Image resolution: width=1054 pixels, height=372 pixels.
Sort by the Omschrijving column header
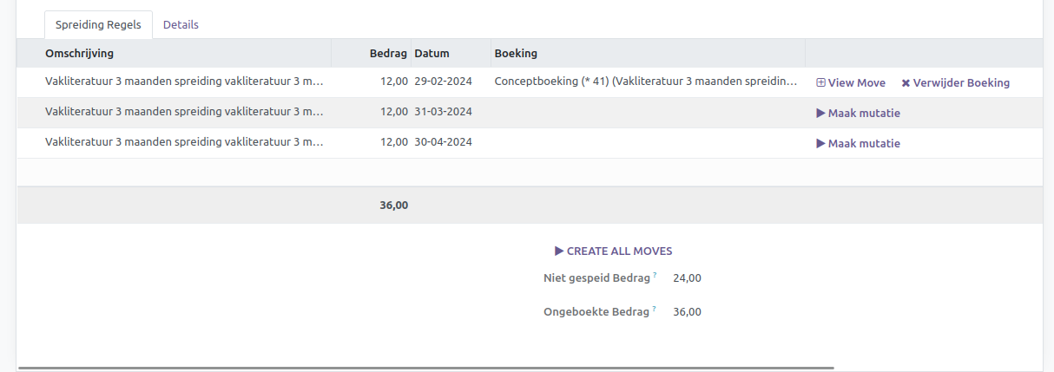(x=79, y=54)
